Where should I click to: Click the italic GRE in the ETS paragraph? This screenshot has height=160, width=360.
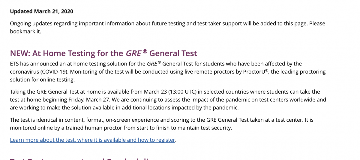coord(152,64)
